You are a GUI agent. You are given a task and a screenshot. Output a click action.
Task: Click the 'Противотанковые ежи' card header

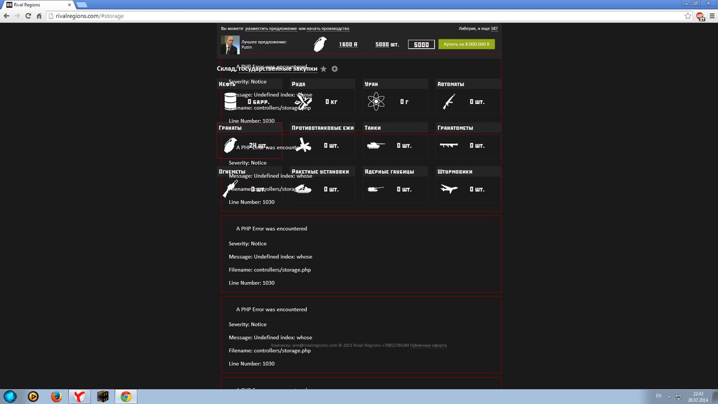pyautogui.click(x=323, y=128)
